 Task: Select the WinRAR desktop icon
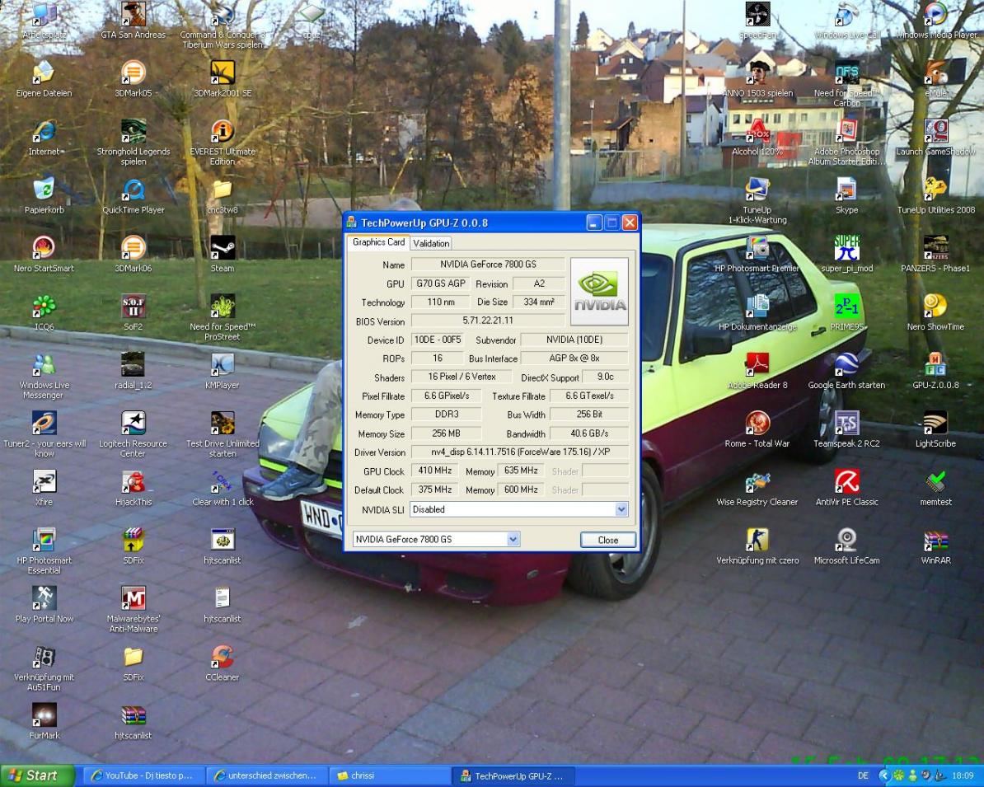click(x=935, y=540)
